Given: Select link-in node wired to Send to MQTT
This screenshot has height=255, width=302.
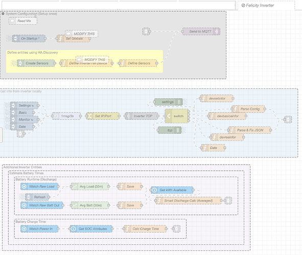Looking at the screenshot, I should (x=146, y=31).
